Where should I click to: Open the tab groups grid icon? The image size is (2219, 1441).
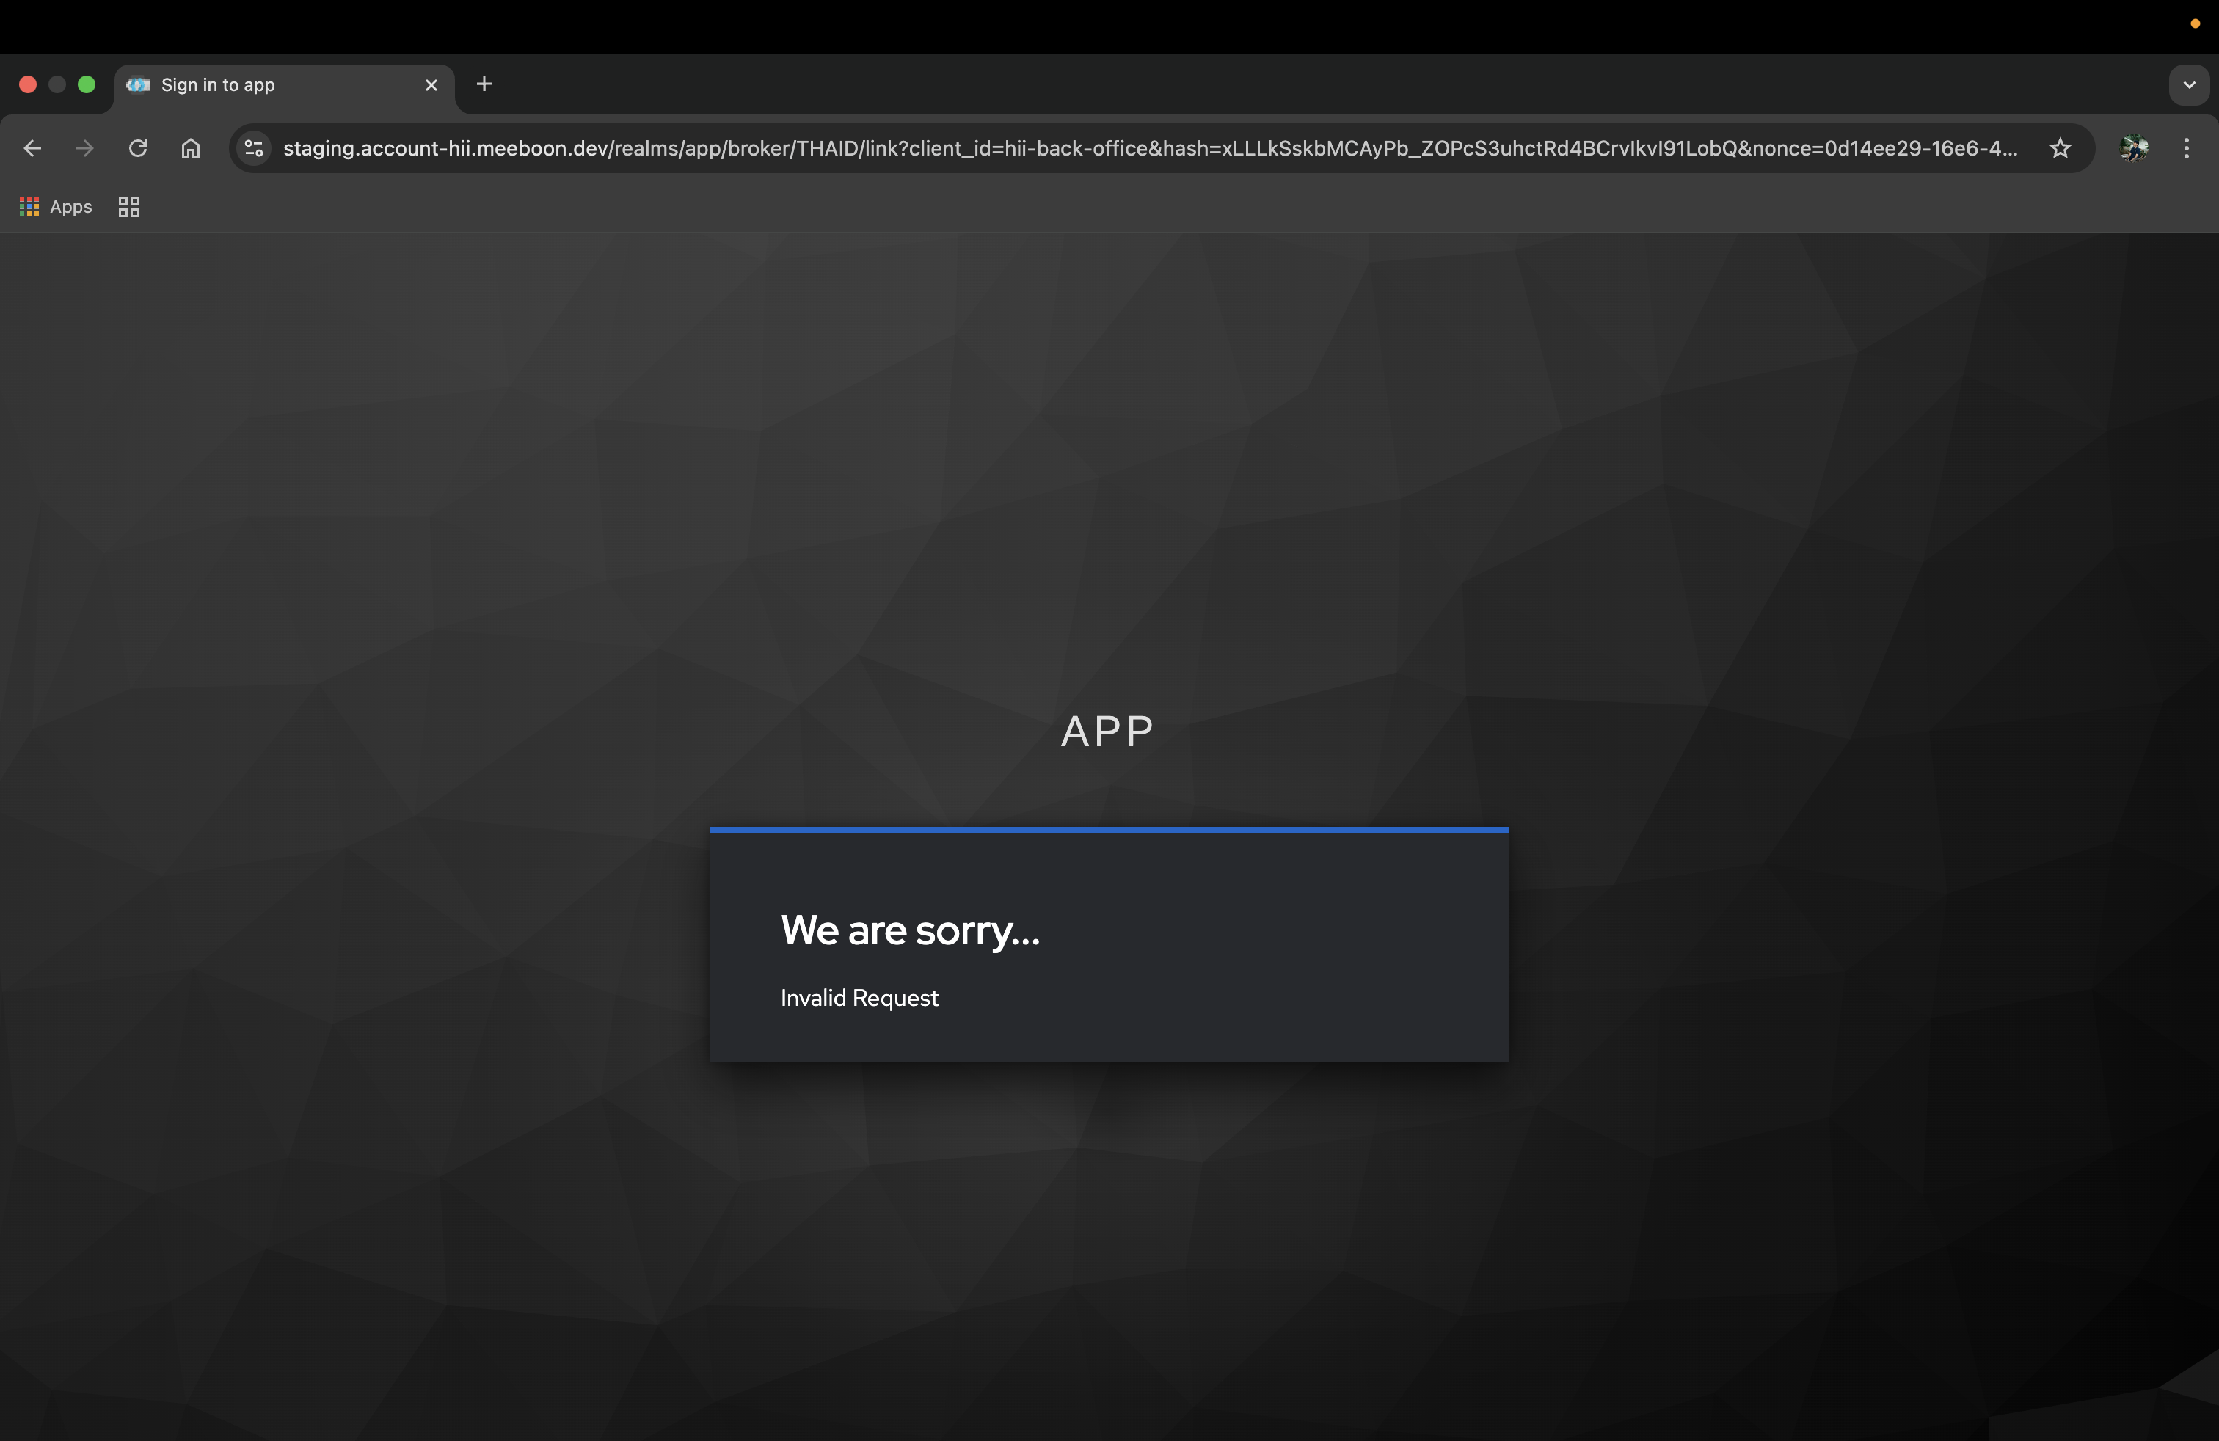pyautogui.click(x=128, y=207)
